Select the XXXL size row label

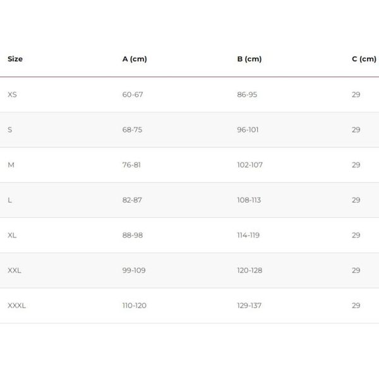tap(16, 306)
